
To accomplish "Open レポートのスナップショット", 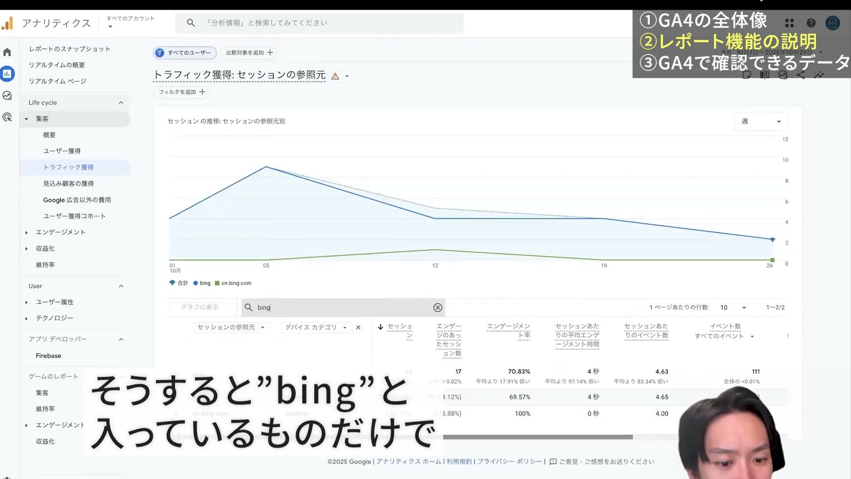I will (70, 49).
